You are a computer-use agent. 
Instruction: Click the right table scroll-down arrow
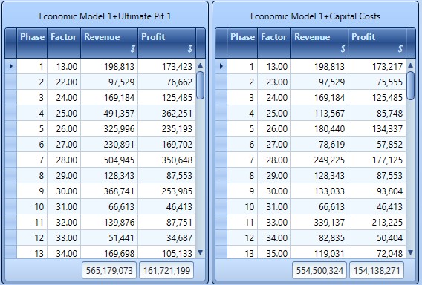tap(410, 252)
